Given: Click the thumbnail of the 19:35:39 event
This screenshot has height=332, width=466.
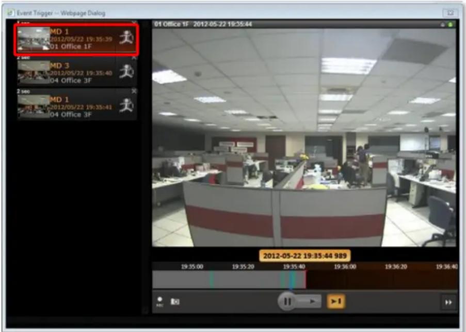Looking at the screenshot, I should tap(33, 39).
